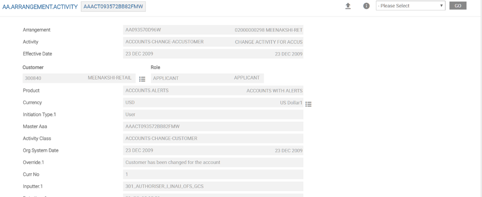Click the Master Aaa field
This screenshot has height=197, width=482.
click(x=213, y=127)
